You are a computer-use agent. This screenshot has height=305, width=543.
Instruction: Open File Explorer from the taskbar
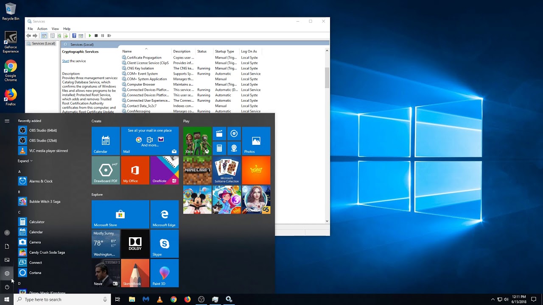(x=132, y=299)
